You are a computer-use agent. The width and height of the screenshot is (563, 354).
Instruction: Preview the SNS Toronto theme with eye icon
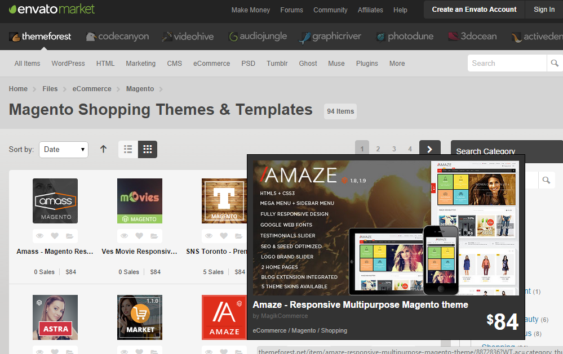point(209,236)
